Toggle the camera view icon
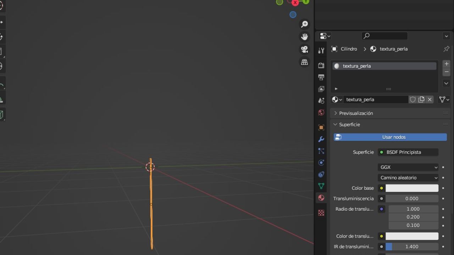This screenshot has height=255, width=454. pos(304,50)
